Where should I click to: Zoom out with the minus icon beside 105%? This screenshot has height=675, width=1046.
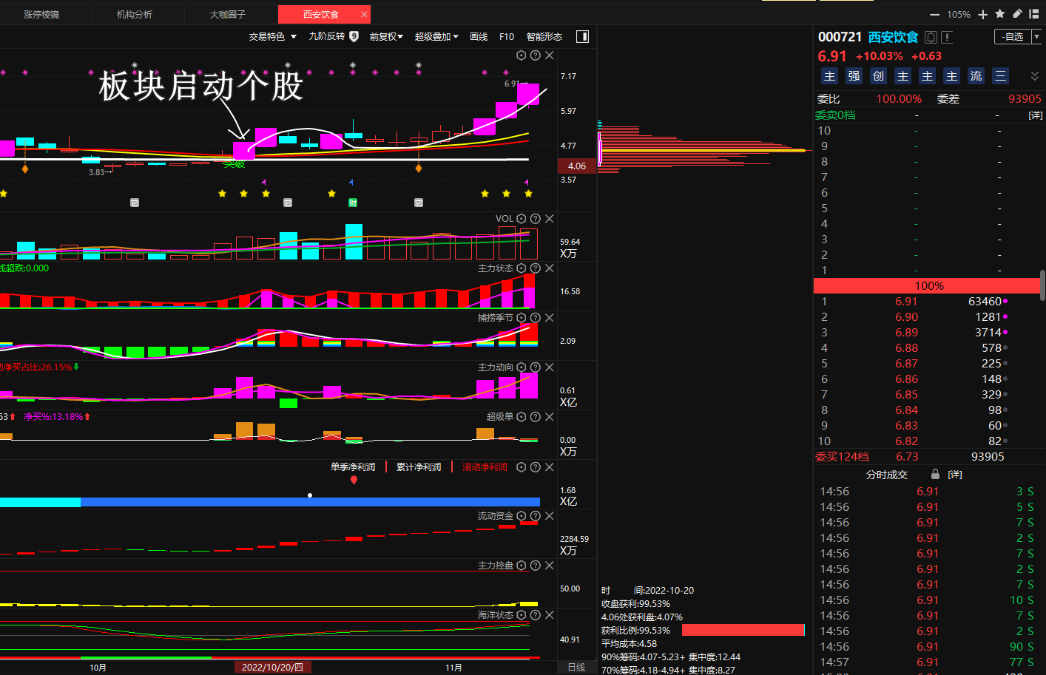tap(934, 15)
